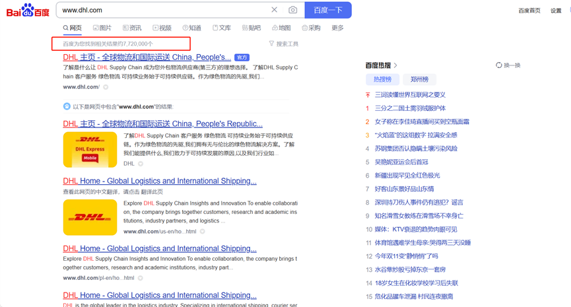Click 翻译此页 translate link
The height and width of the screenshot is (307, 571).
tap(152, 191)
